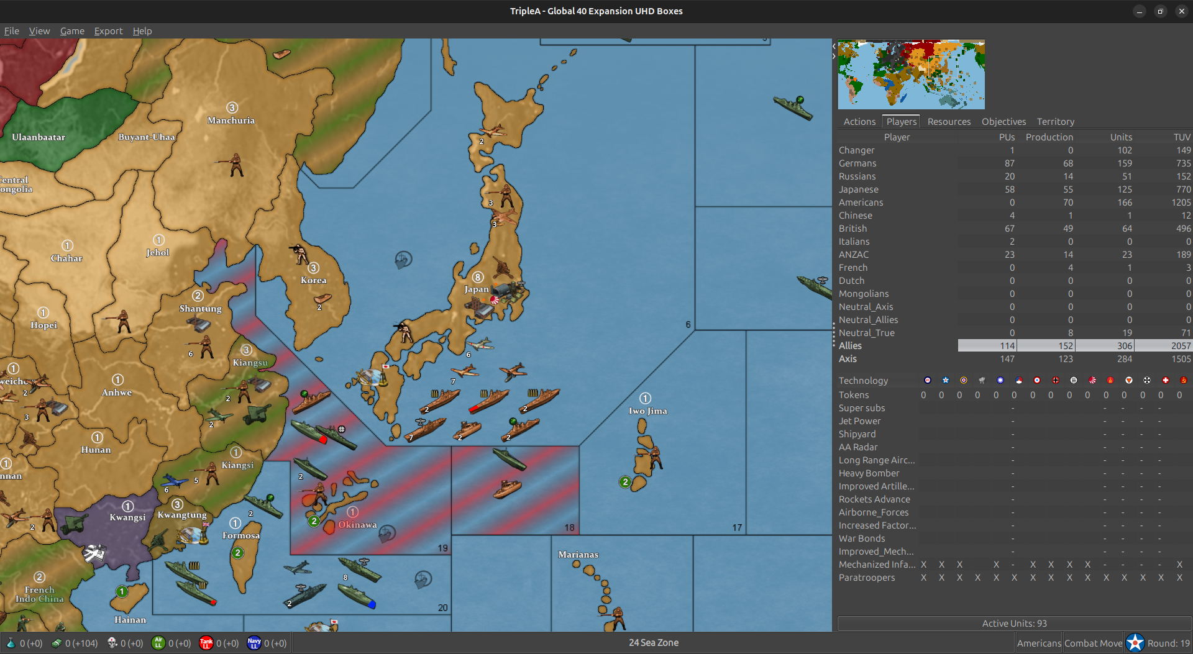Click the Active Units: 93 bar
The image size is (1193, 654).
pos(1014,624)
